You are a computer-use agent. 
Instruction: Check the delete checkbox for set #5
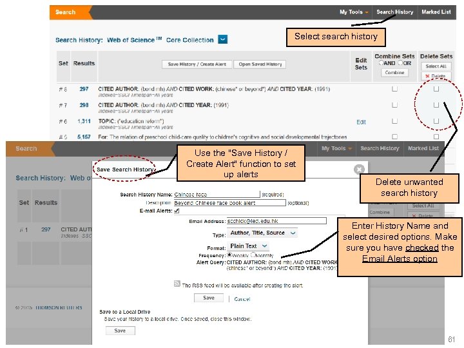pos(436,137)
